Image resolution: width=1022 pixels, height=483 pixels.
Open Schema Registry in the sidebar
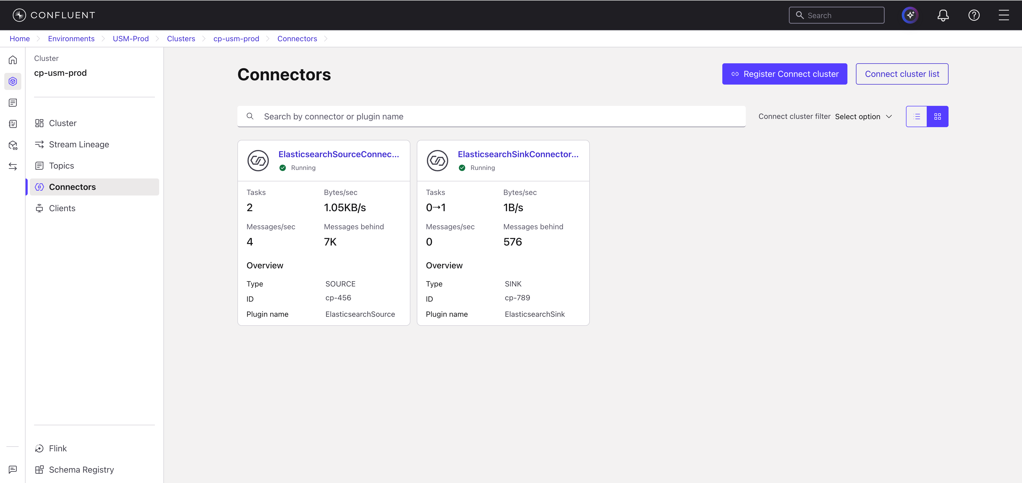[x=94, y=469]
